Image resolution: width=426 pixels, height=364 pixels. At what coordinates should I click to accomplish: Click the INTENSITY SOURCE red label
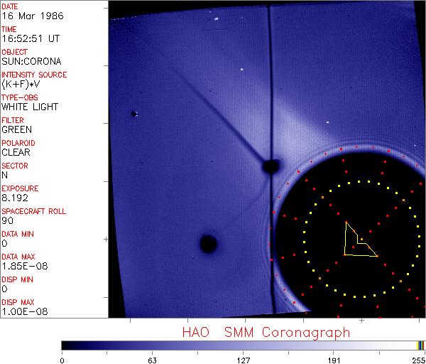tap(34, 75)
